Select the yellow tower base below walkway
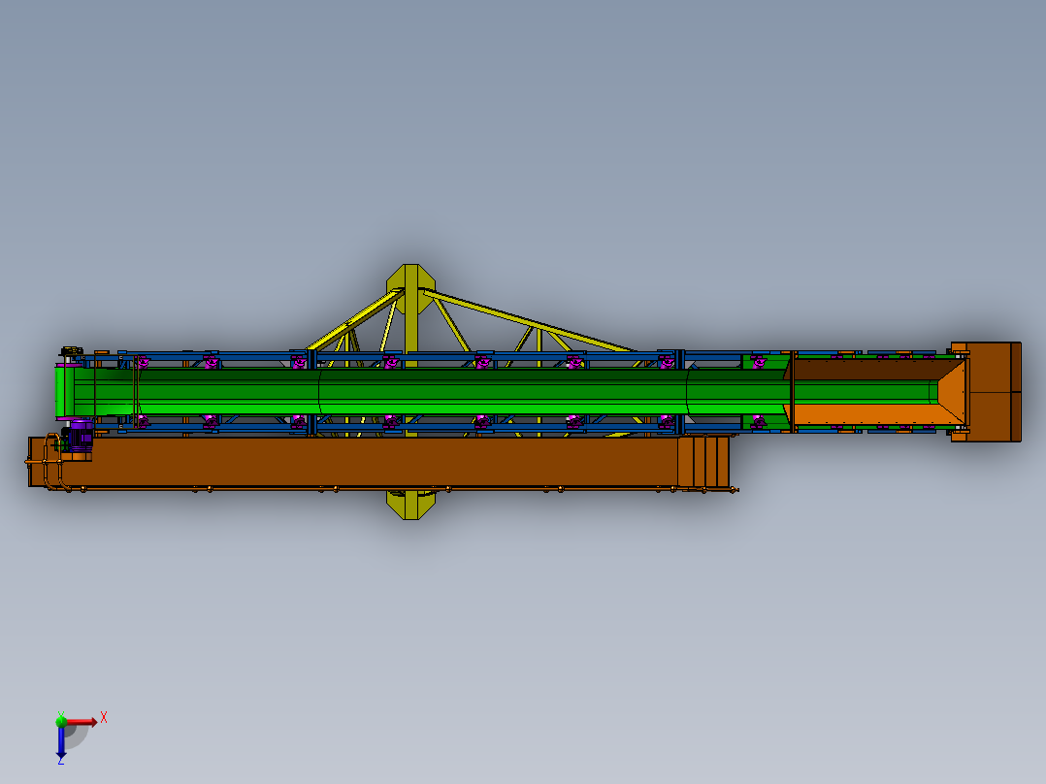 411,505
